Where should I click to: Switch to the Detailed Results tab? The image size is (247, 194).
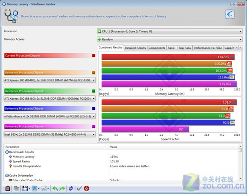click(135, 48)
